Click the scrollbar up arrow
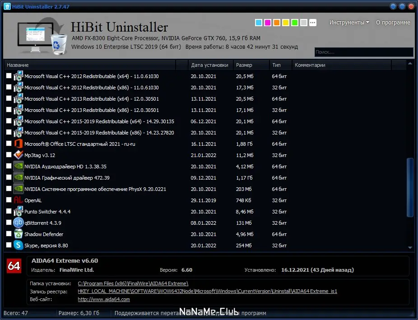Image resolution: width=418 pixels, height=320 pixels. pyautogui.click(x=410, y=64)
